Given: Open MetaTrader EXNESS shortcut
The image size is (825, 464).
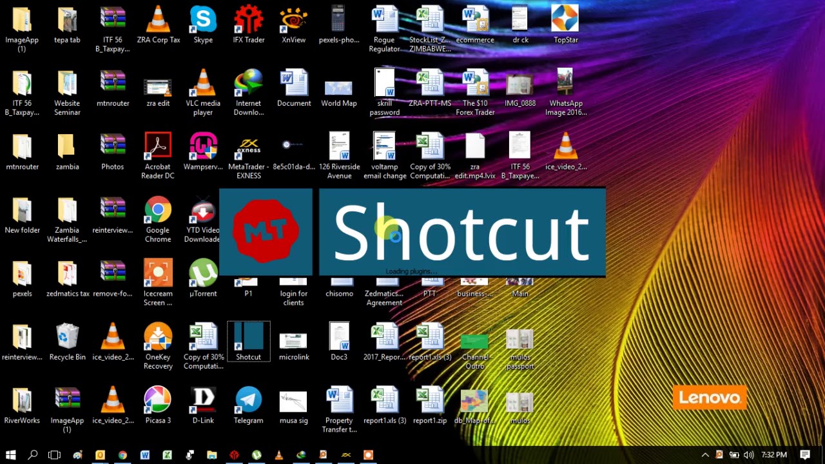Looking at the screenshot, I should [x=249, y=155].
